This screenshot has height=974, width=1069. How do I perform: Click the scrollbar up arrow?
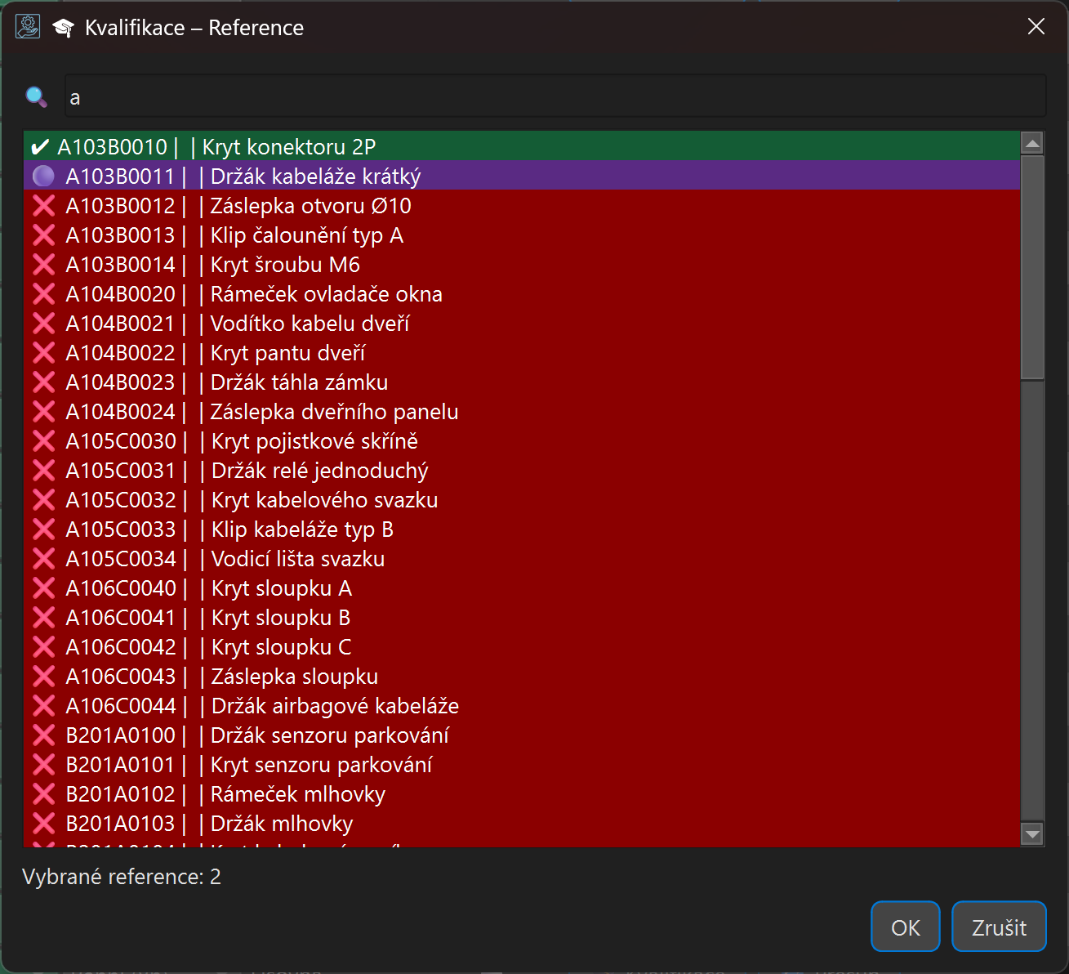coord(1032,144)
